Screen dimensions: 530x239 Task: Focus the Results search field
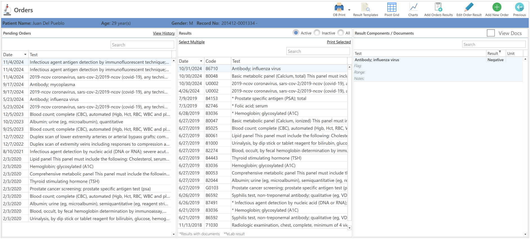[318, 51]
